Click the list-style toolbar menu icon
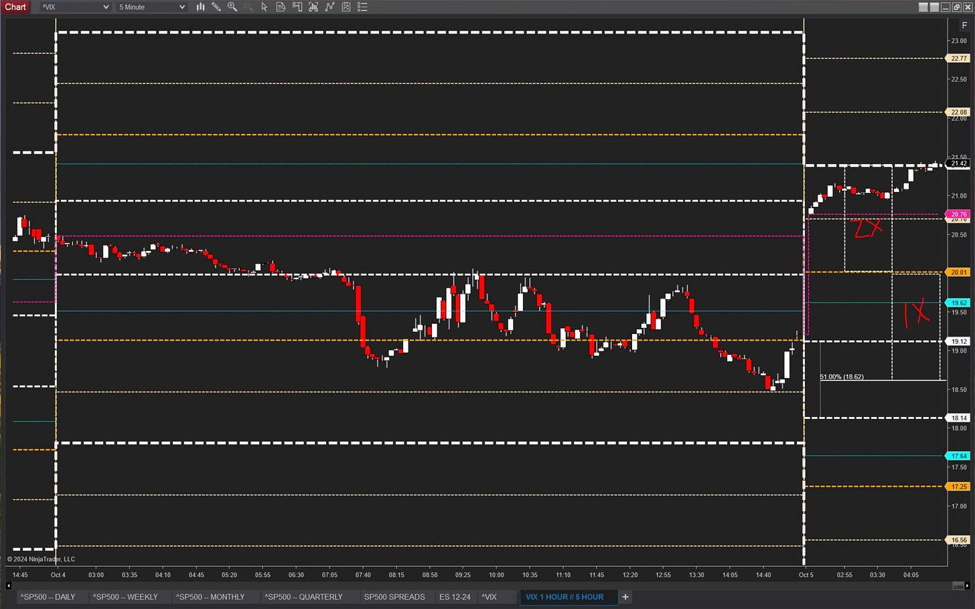 tap(362, 7)
